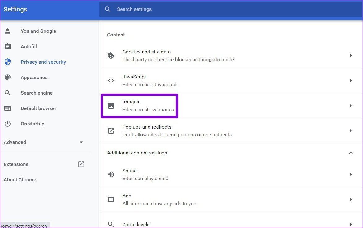Click the power icon beside On startup
Viewport: 363px width, 228px height.
point(8,124)
